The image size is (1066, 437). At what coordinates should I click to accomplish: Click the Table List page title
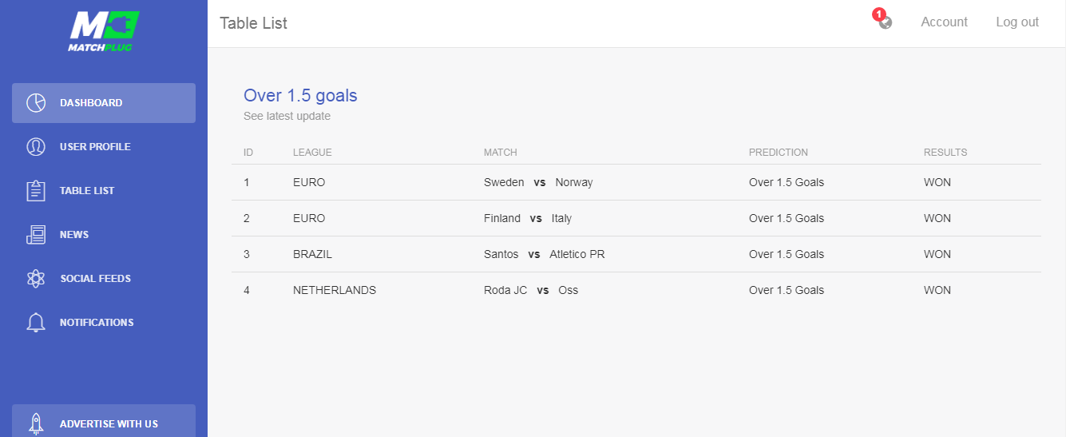(x=253, y=23)
